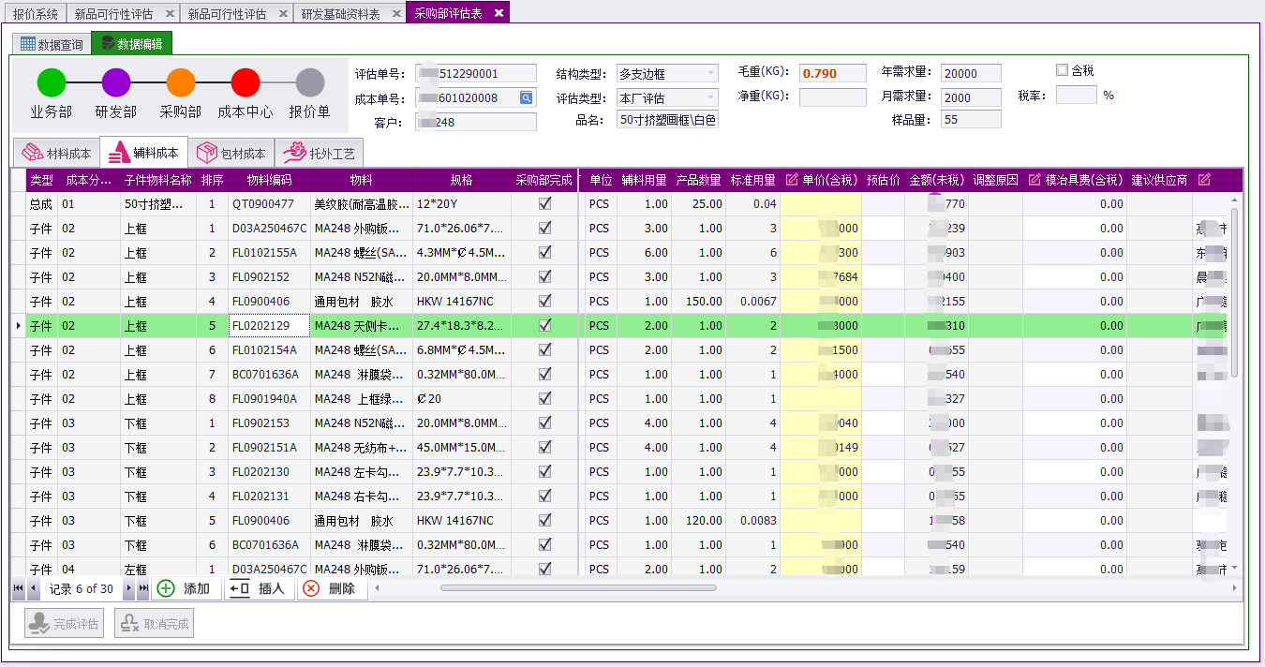This screenshot has width=1265, height=667.
Task: Close the 研发基础资料表 tab
Action: click(x=394, y=13)
